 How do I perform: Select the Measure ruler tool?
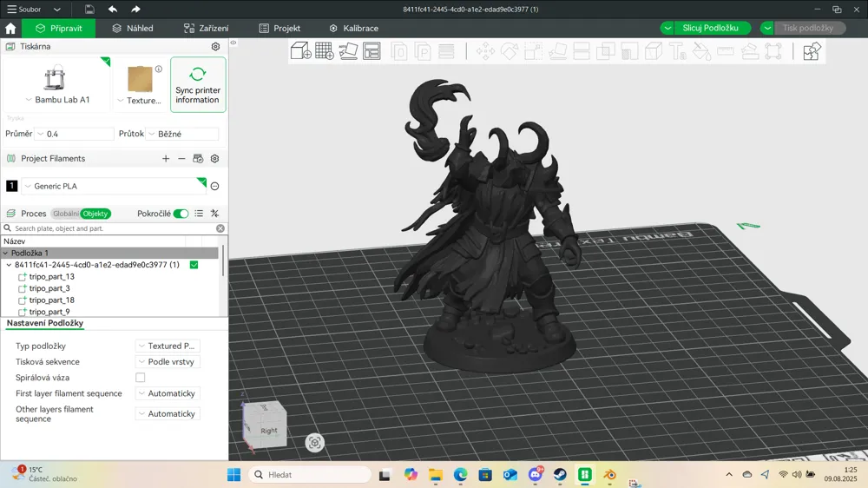(725, 51)
